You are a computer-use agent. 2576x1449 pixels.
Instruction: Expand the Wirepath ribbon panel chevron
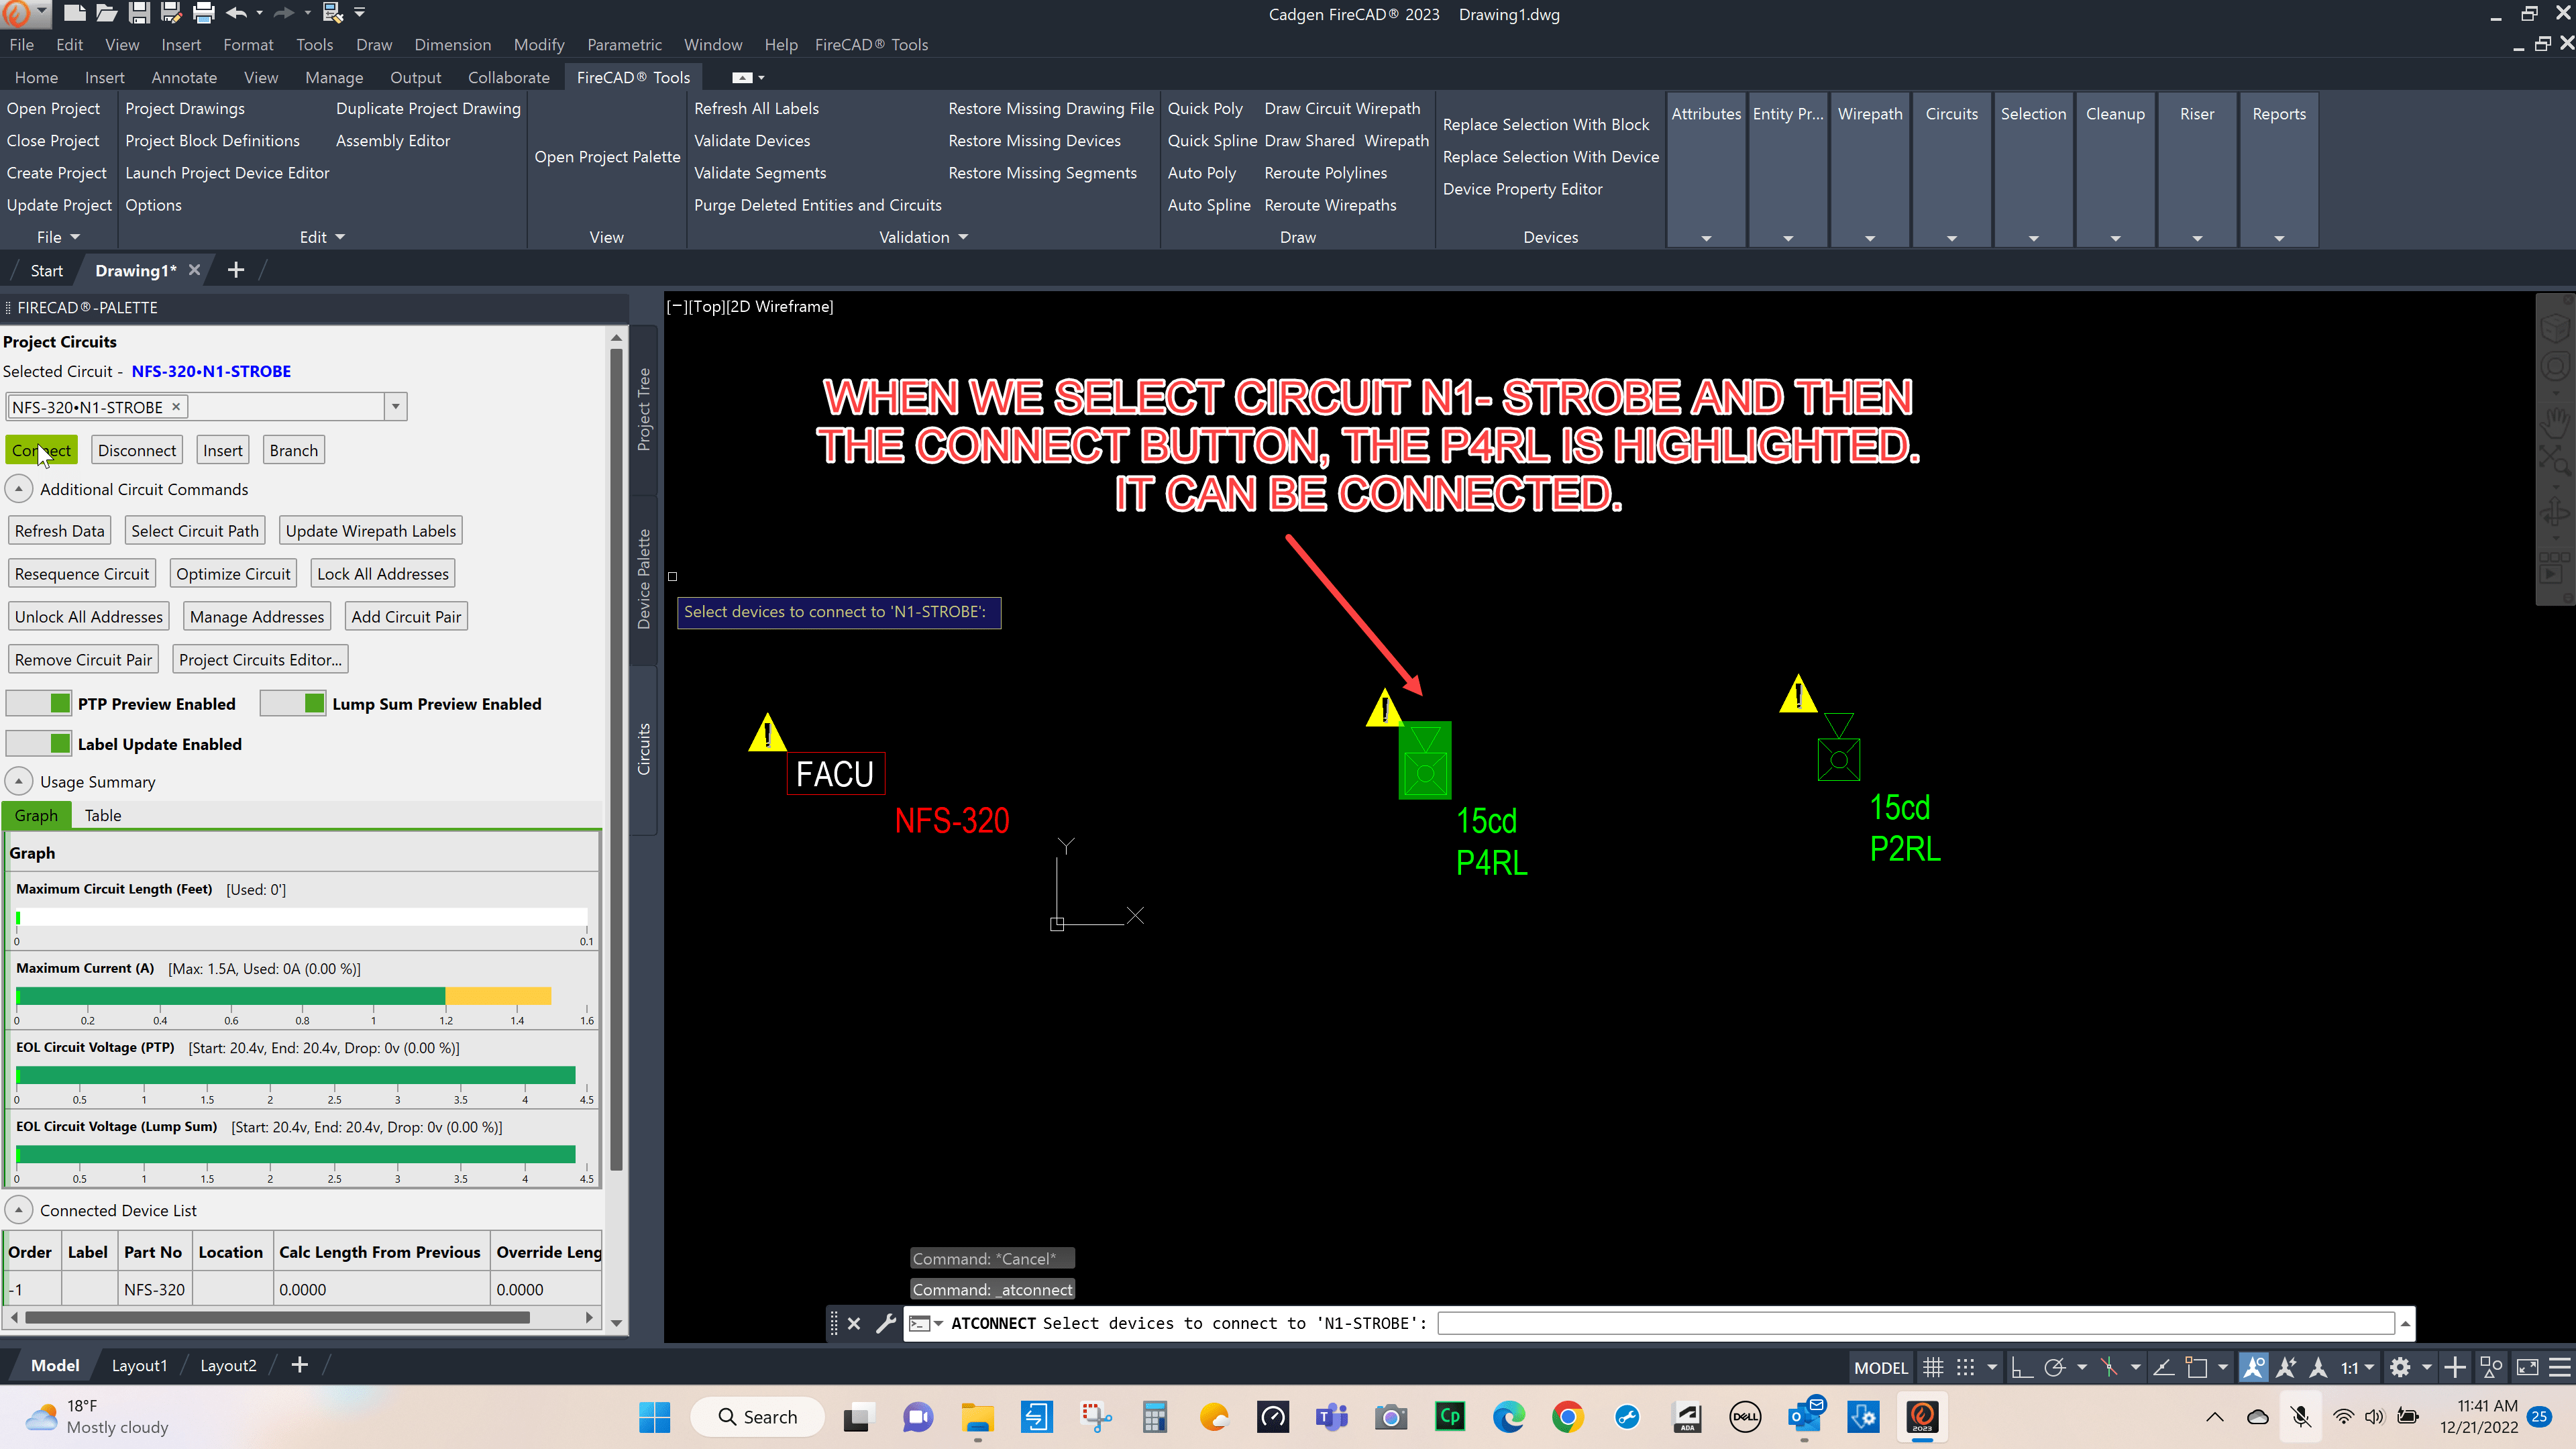coord(1870,239)
